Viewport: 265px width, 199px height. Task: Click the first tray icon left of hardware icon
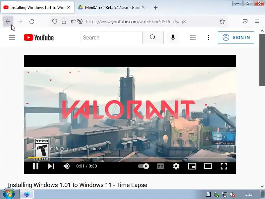[x=208, y=194]
